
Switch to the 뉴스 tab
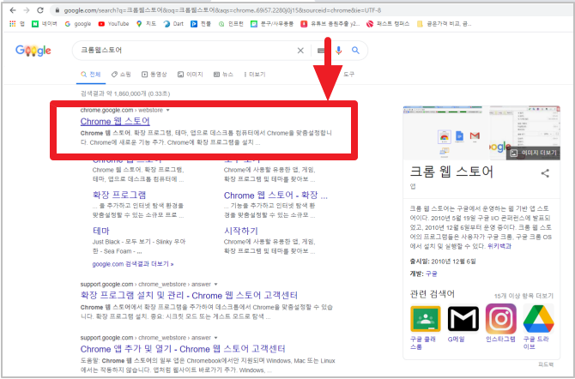tap(223, 75)
